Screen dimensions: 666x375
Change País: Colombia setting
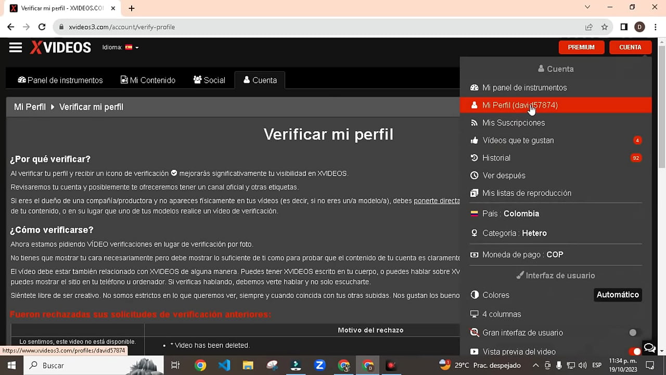pos(556,214)
